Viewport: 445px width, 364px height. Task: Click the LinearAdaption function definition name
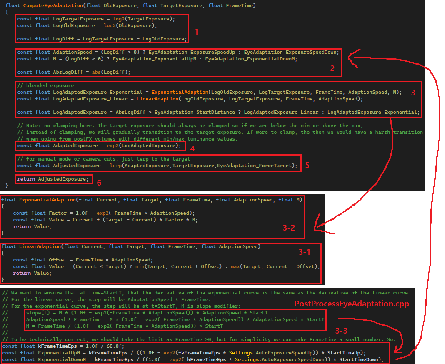(x=40, y=246)
